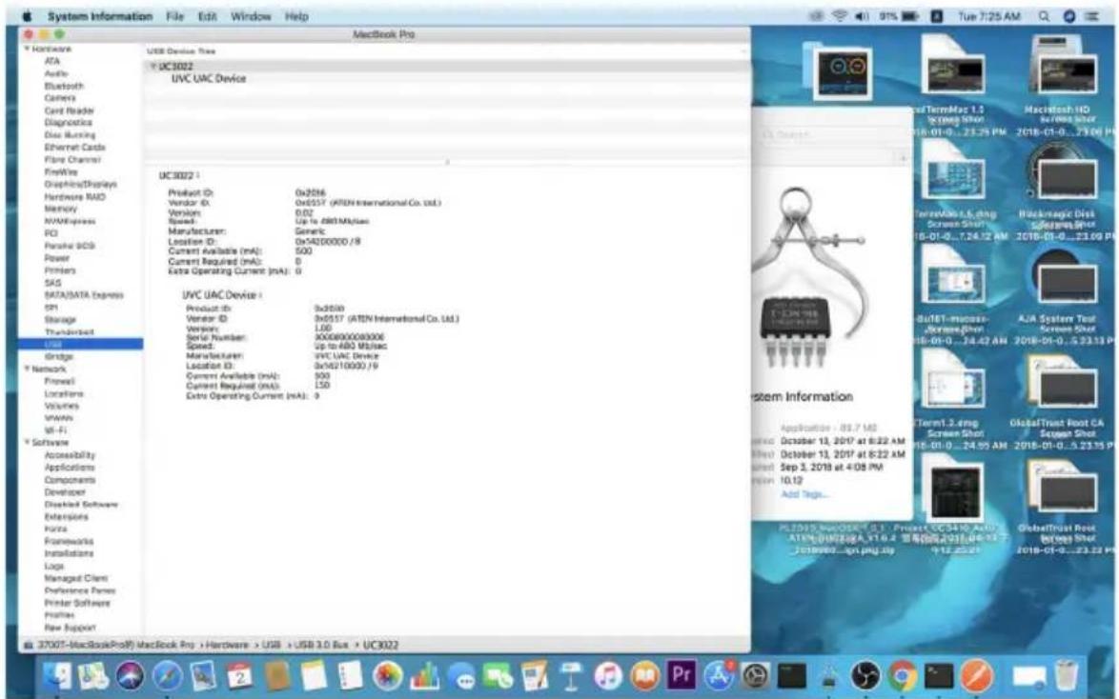Open the Help menu
The height and width of the screenshot is (699, 1119).
pos(296,15)
